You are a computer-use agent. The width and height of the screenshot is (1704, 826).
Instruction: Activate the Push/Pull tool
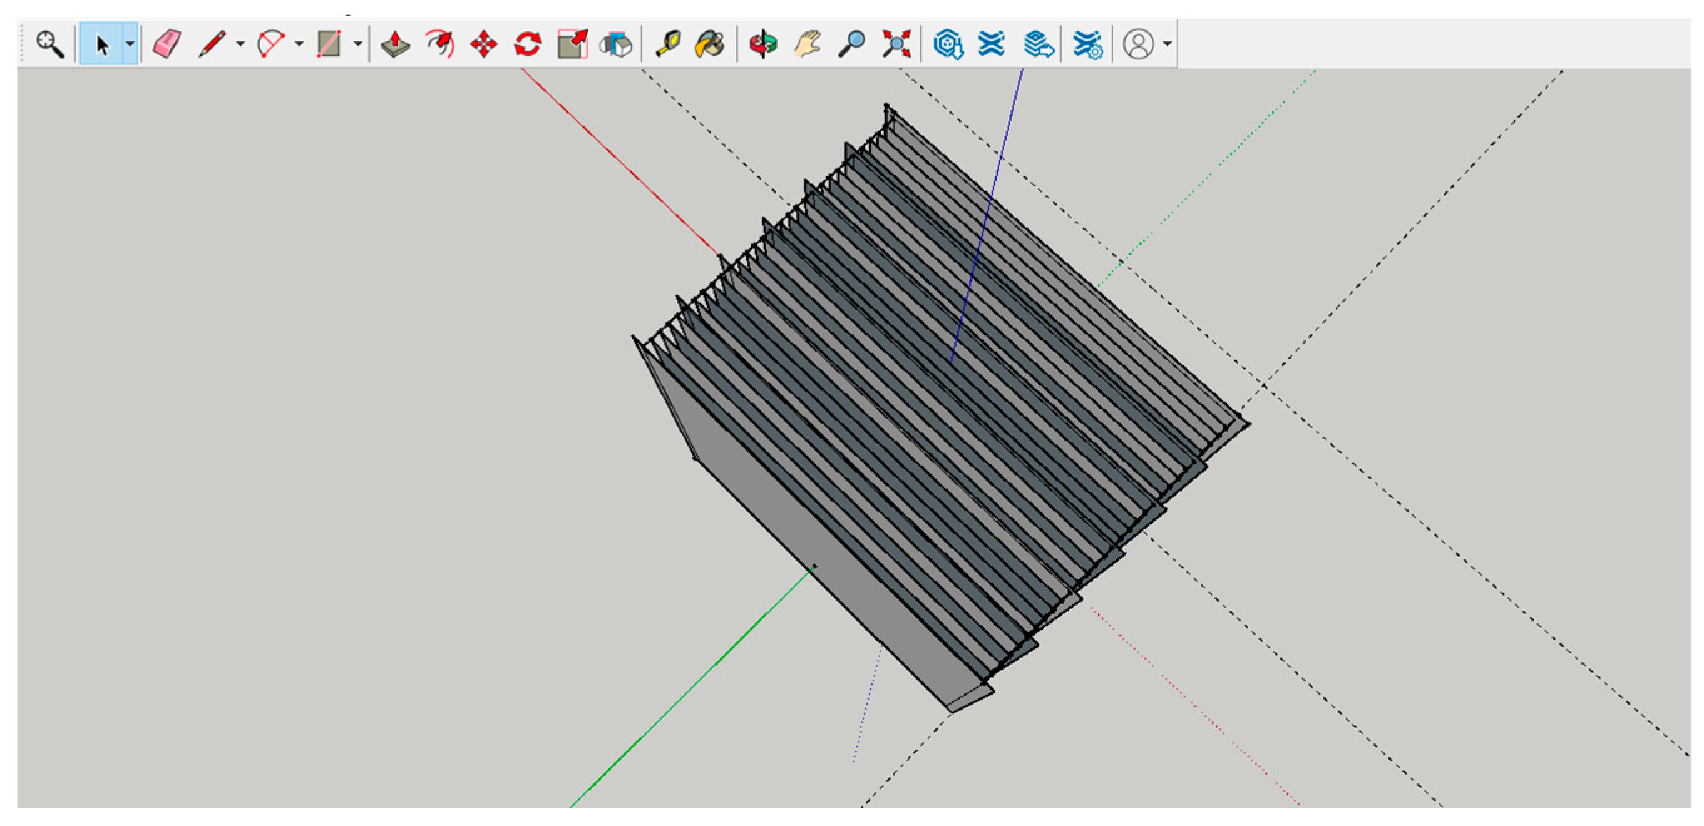pos(395,44)
